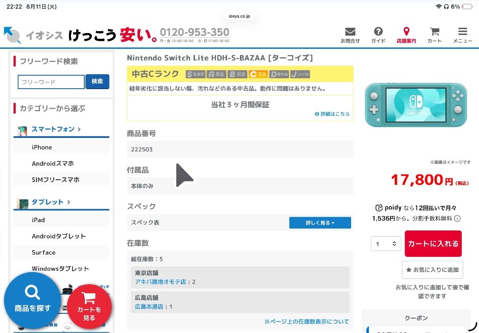Open the アキバ路地オモテ店 store link
The image size is (479, 333).
(160, 282)
